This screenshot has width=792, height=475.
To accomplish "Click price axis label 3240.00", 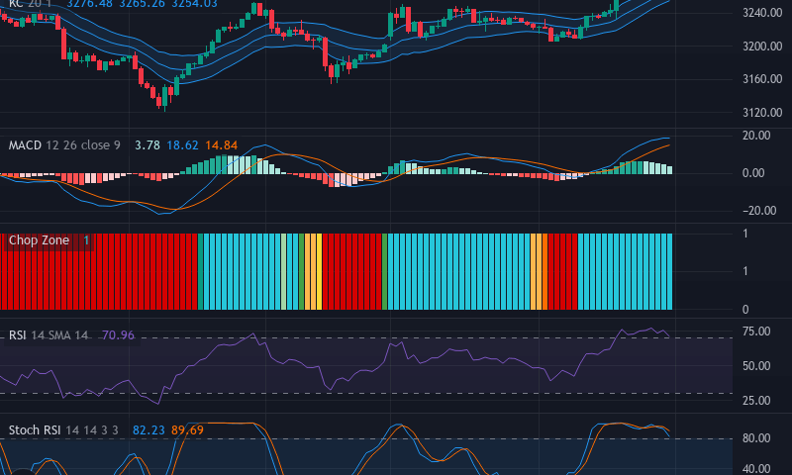I will tap(762, 13).
